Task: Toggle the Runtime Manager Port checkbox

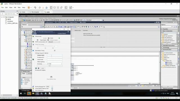Action: tap(52, 87)
